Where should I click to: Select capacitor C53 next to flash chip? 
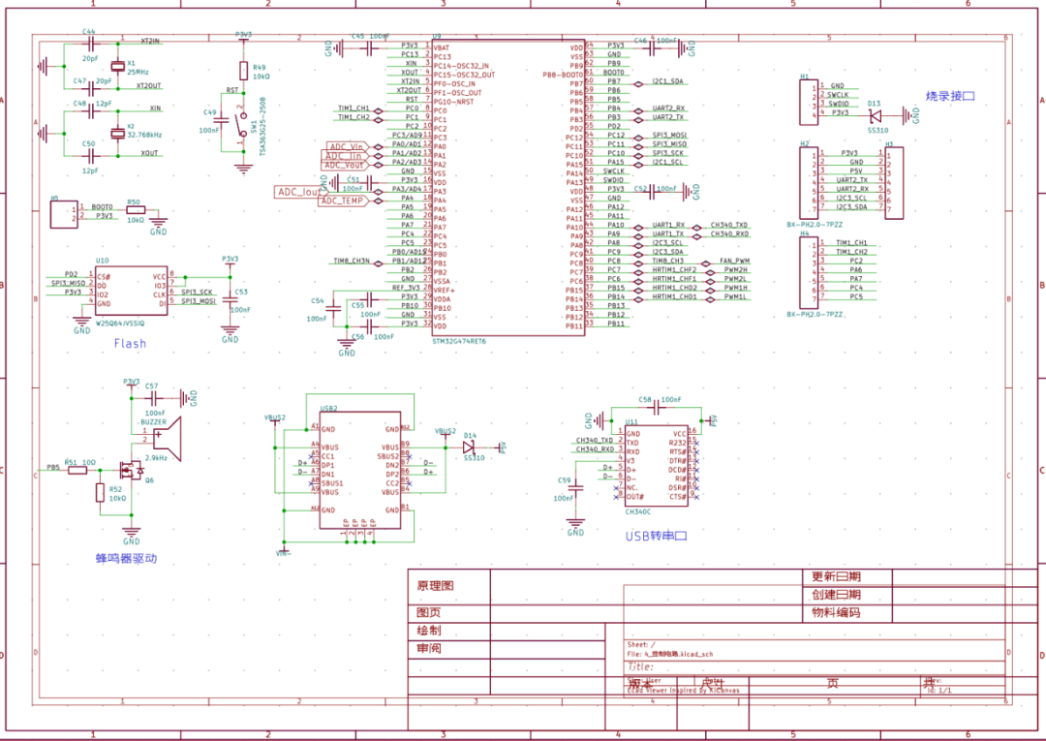(x=230, y=300)
